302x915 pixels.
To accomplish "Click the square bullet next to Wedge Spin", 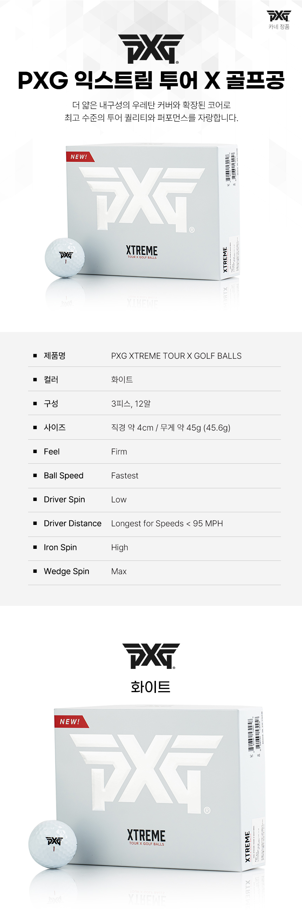I will [35, 571].
